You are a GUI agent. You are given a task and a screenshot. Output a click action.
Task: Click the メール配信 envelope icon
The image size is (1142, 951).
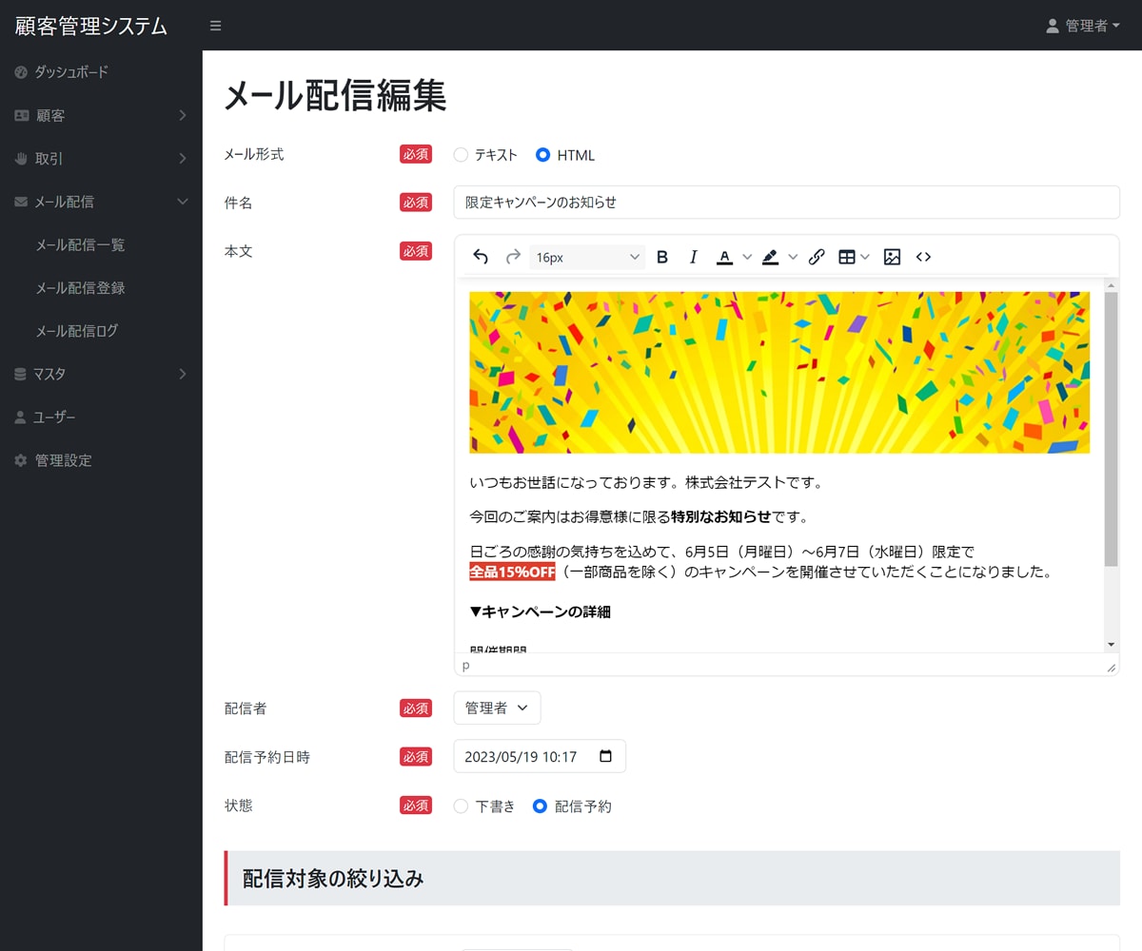point(21,202)
